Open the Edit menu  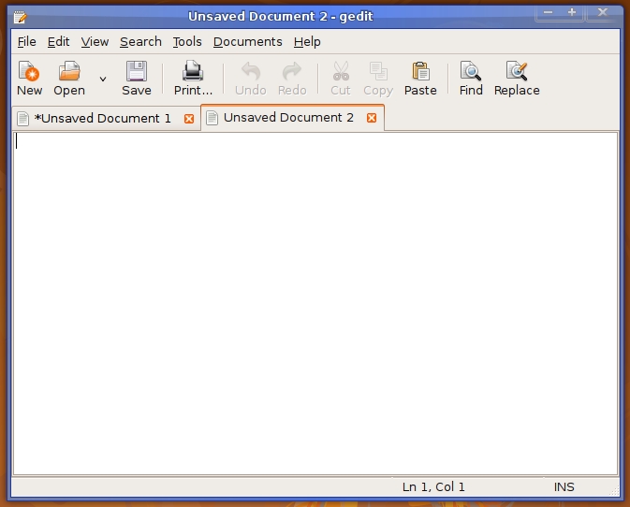(58, 42)
